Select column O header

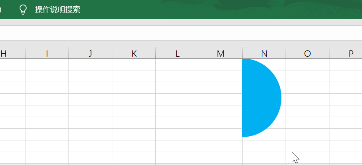coord(307,53)
